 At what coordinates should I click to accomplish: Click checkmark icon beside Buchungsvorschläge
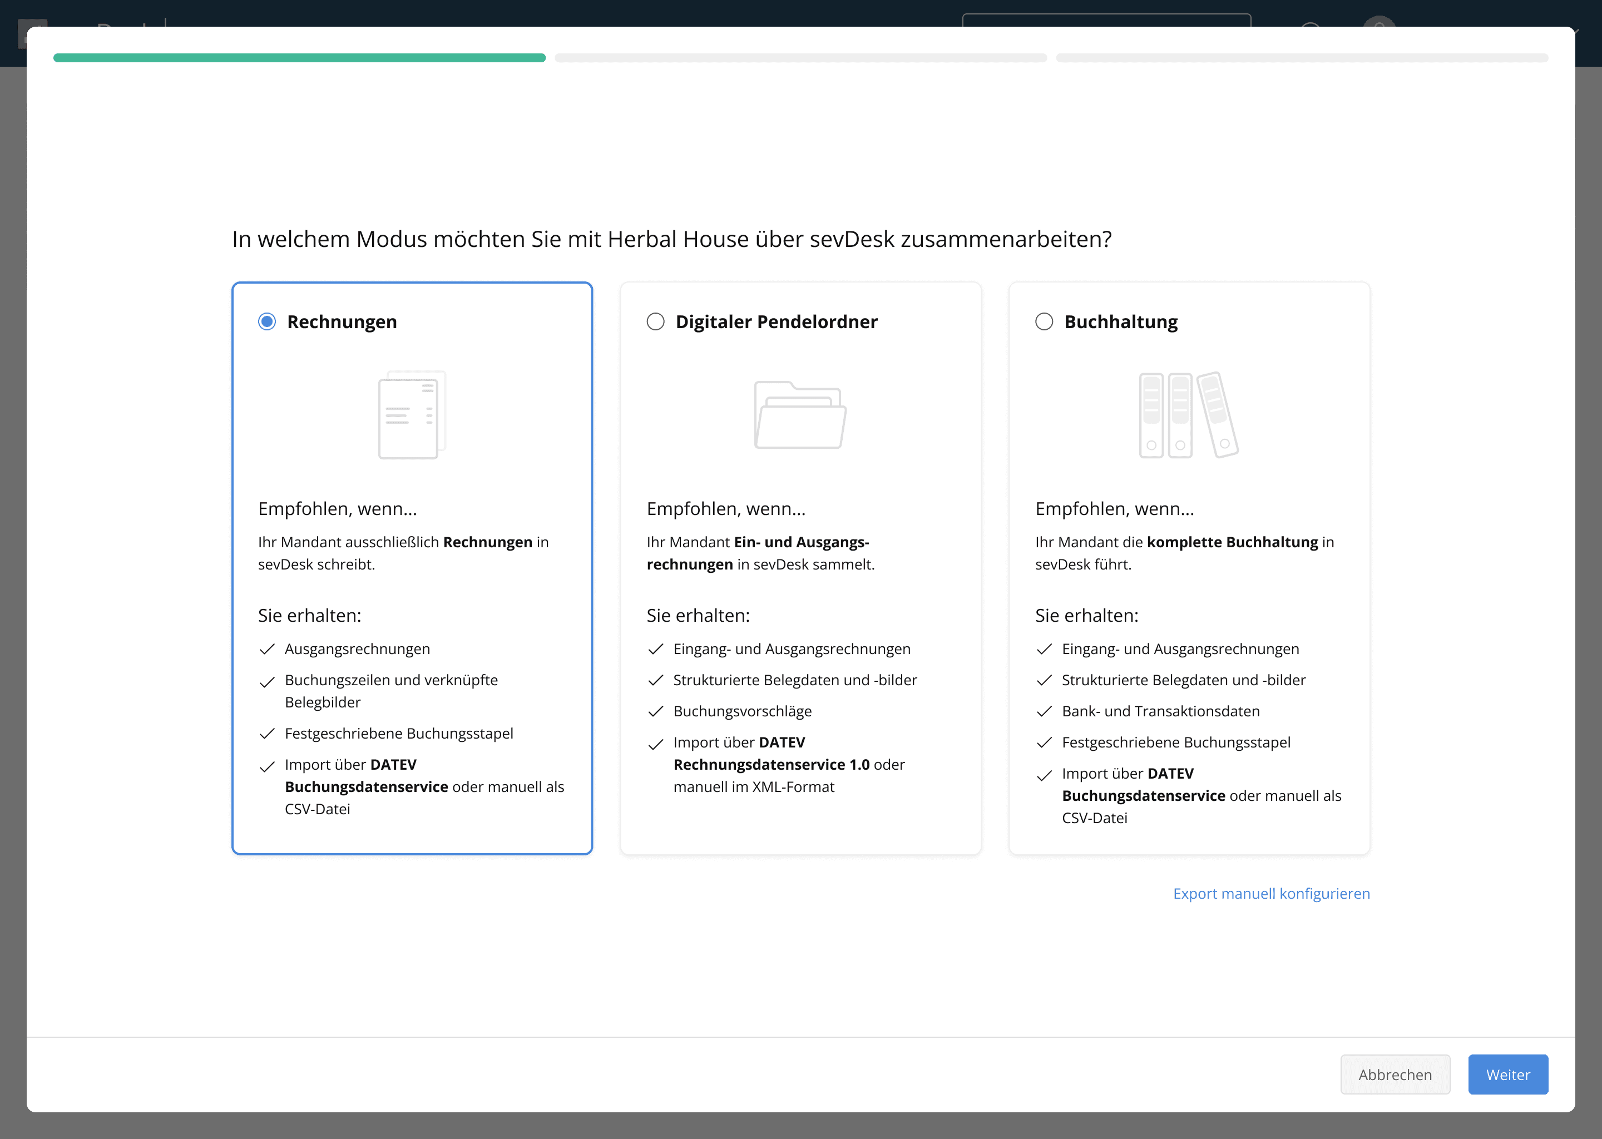[x=655, y=712]
